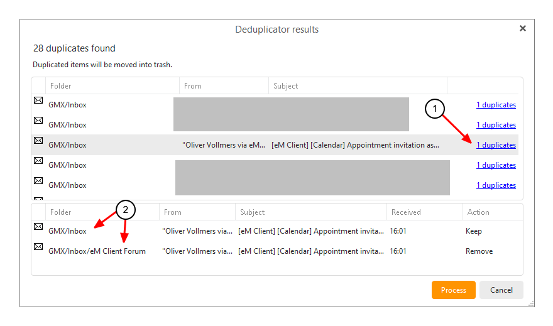Screen dimensions: 553x326
Task: Open duplicates link on fourth row
Action: pos(496,165)
